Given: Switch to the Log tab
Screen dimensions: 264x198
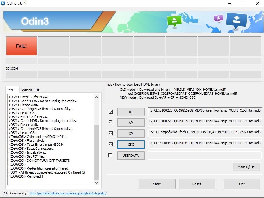Looking at the screenshot, I should pos(12,90).
